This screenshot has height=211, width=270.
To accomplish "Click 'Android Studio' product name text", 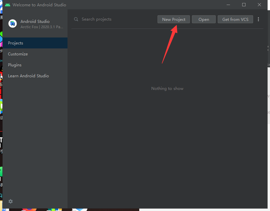I will click(35, 22).
